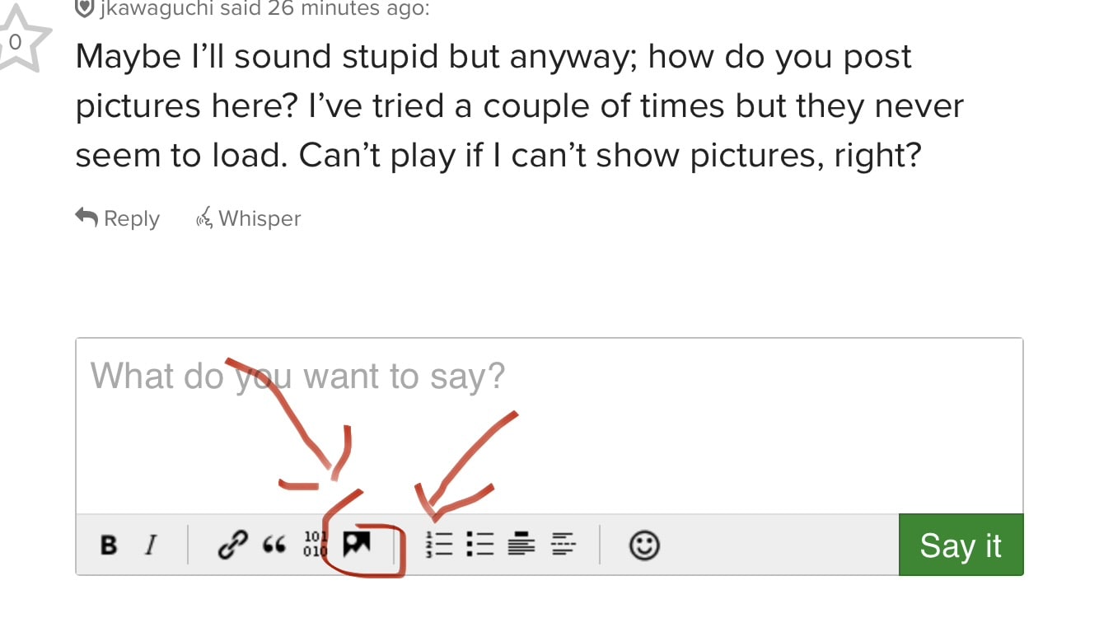This screenshot has width=1099, height=618.
Task: Insert a code block with the binary icon
Action: pos(316,545)
